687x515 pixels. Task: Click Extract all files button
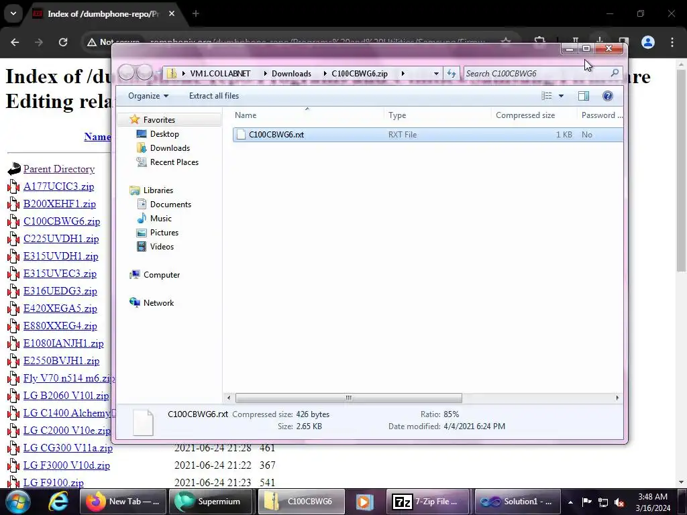[214, 96]
